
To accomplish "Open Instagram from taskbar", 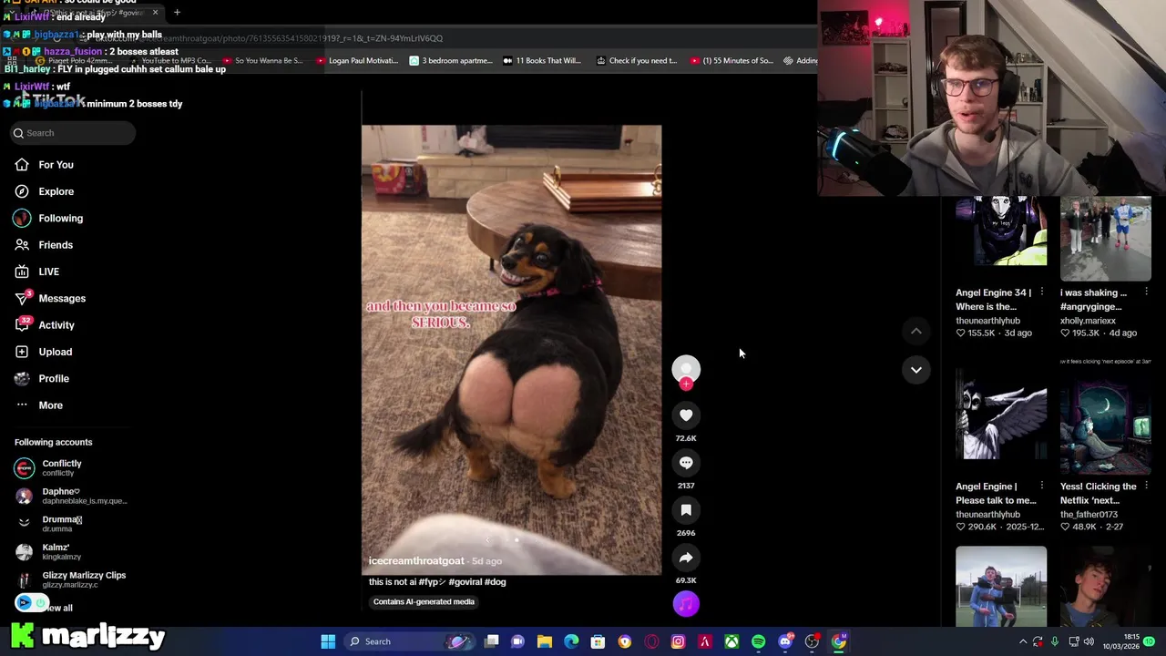I will click(x=678, y=641).
